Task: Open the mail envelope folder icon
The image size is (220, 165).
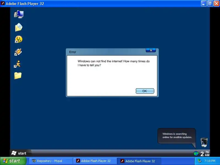Action: click(x=19, y=27)
